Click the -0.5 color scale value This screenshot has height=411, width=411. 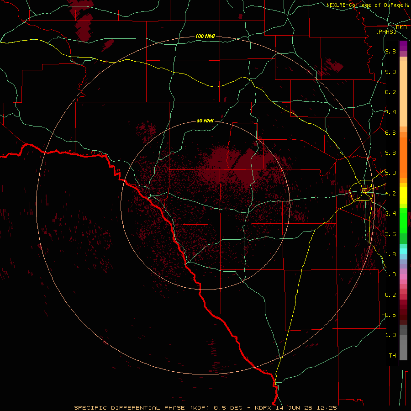pyautogui.click(x=389, y=315)
